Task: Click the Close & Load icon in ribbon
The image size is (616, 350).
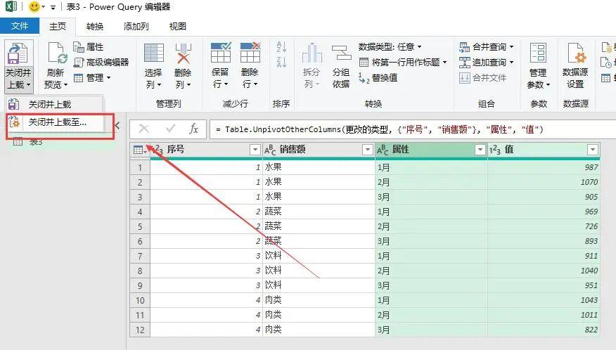Action: point(18,54)
